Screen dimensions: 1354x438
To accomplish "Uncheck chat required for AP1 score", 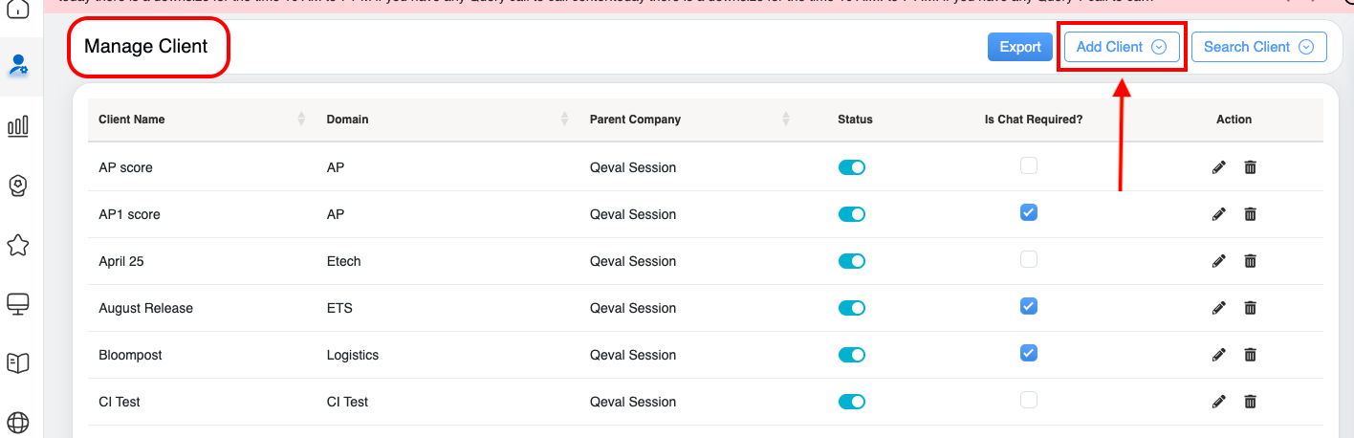I will [1028, 212].
